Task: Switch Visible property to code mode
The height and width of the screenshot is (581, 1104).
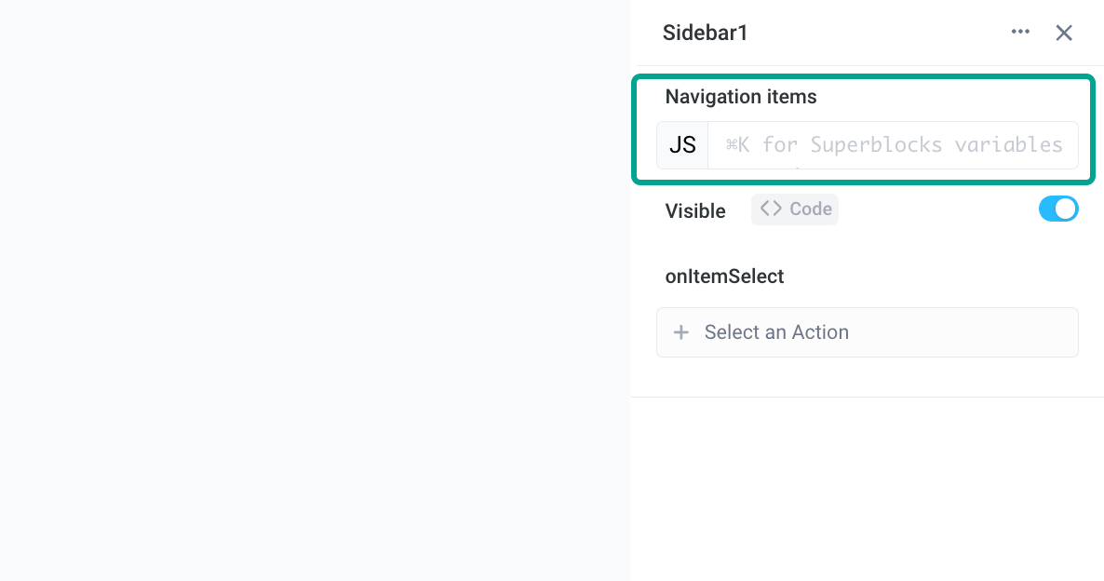Action: 794,209
